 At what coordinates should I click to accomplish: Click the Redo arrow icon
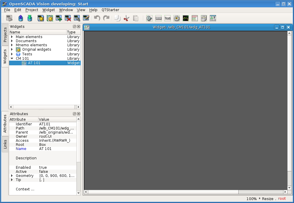pyautogui.click(x=106, y=18)
